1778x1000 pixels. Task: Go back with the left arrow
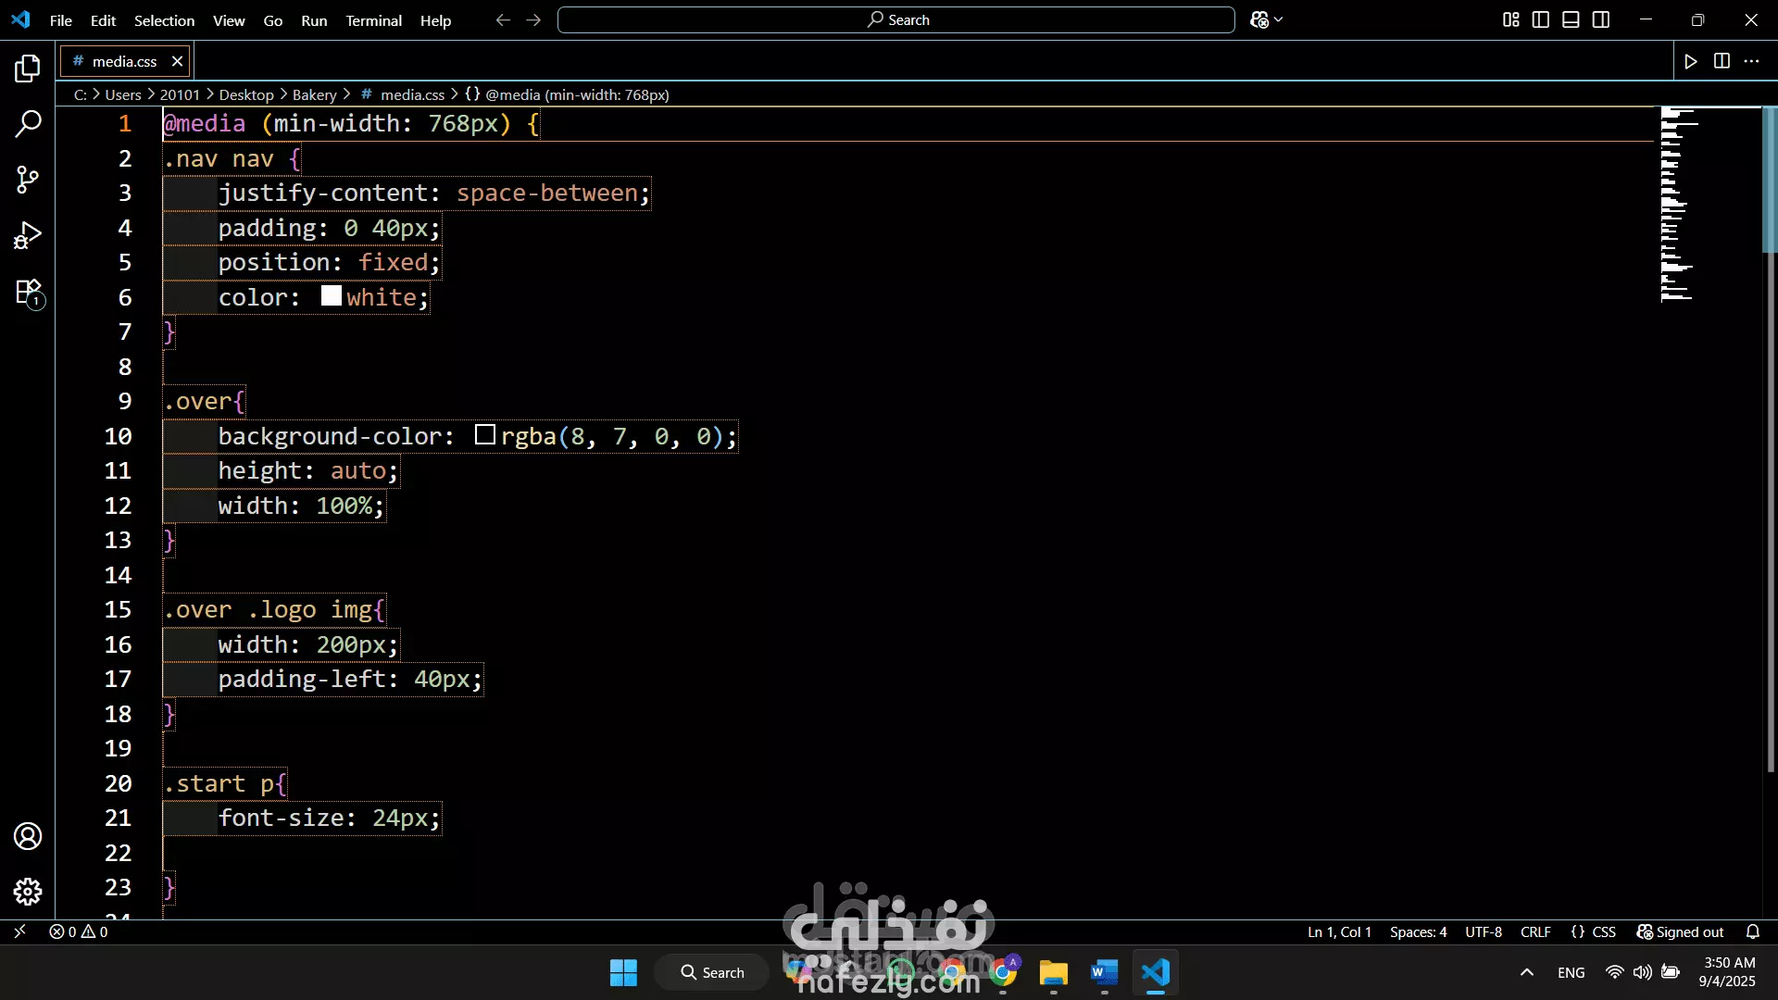503,19
